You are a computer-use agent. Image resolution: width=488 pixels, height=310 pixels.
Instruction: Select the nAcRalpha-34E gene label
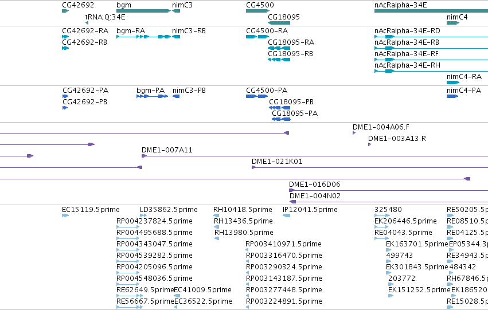coord(400,5)
